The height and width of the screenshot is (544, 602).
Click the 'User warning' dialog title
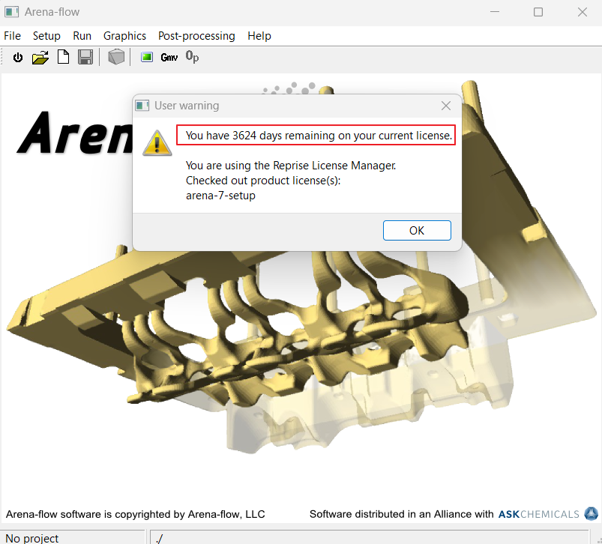tap(187, 106)
